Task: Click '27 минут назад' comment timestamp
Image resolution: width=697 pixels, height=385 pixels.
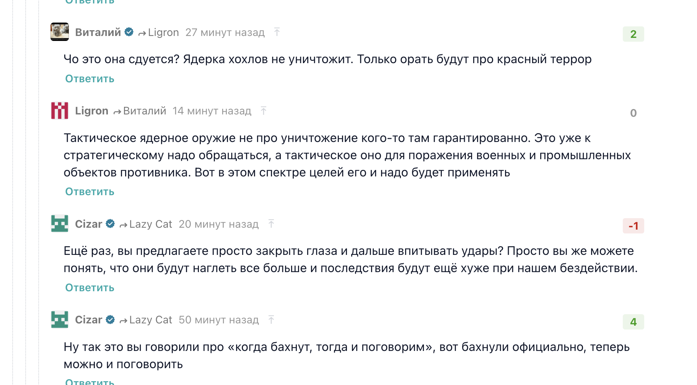Action: click(225, 33)
